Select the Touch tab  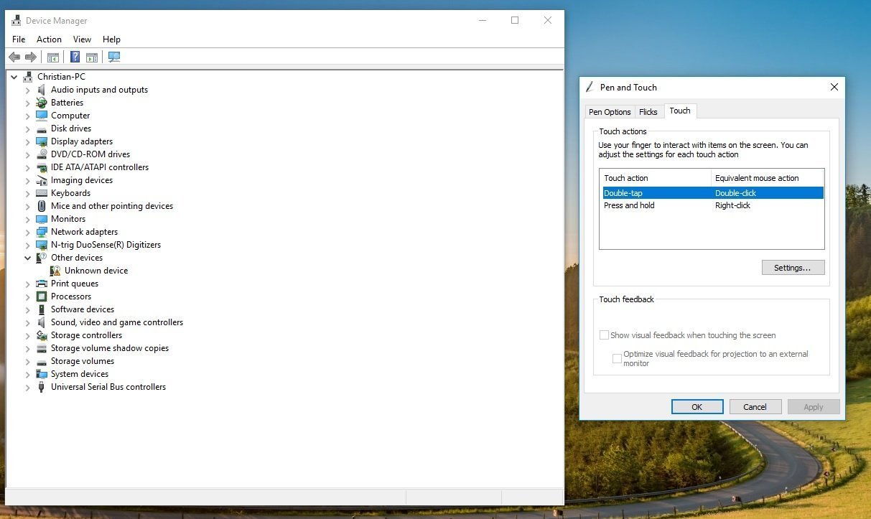pyautogui.click(x=680, y=111)
